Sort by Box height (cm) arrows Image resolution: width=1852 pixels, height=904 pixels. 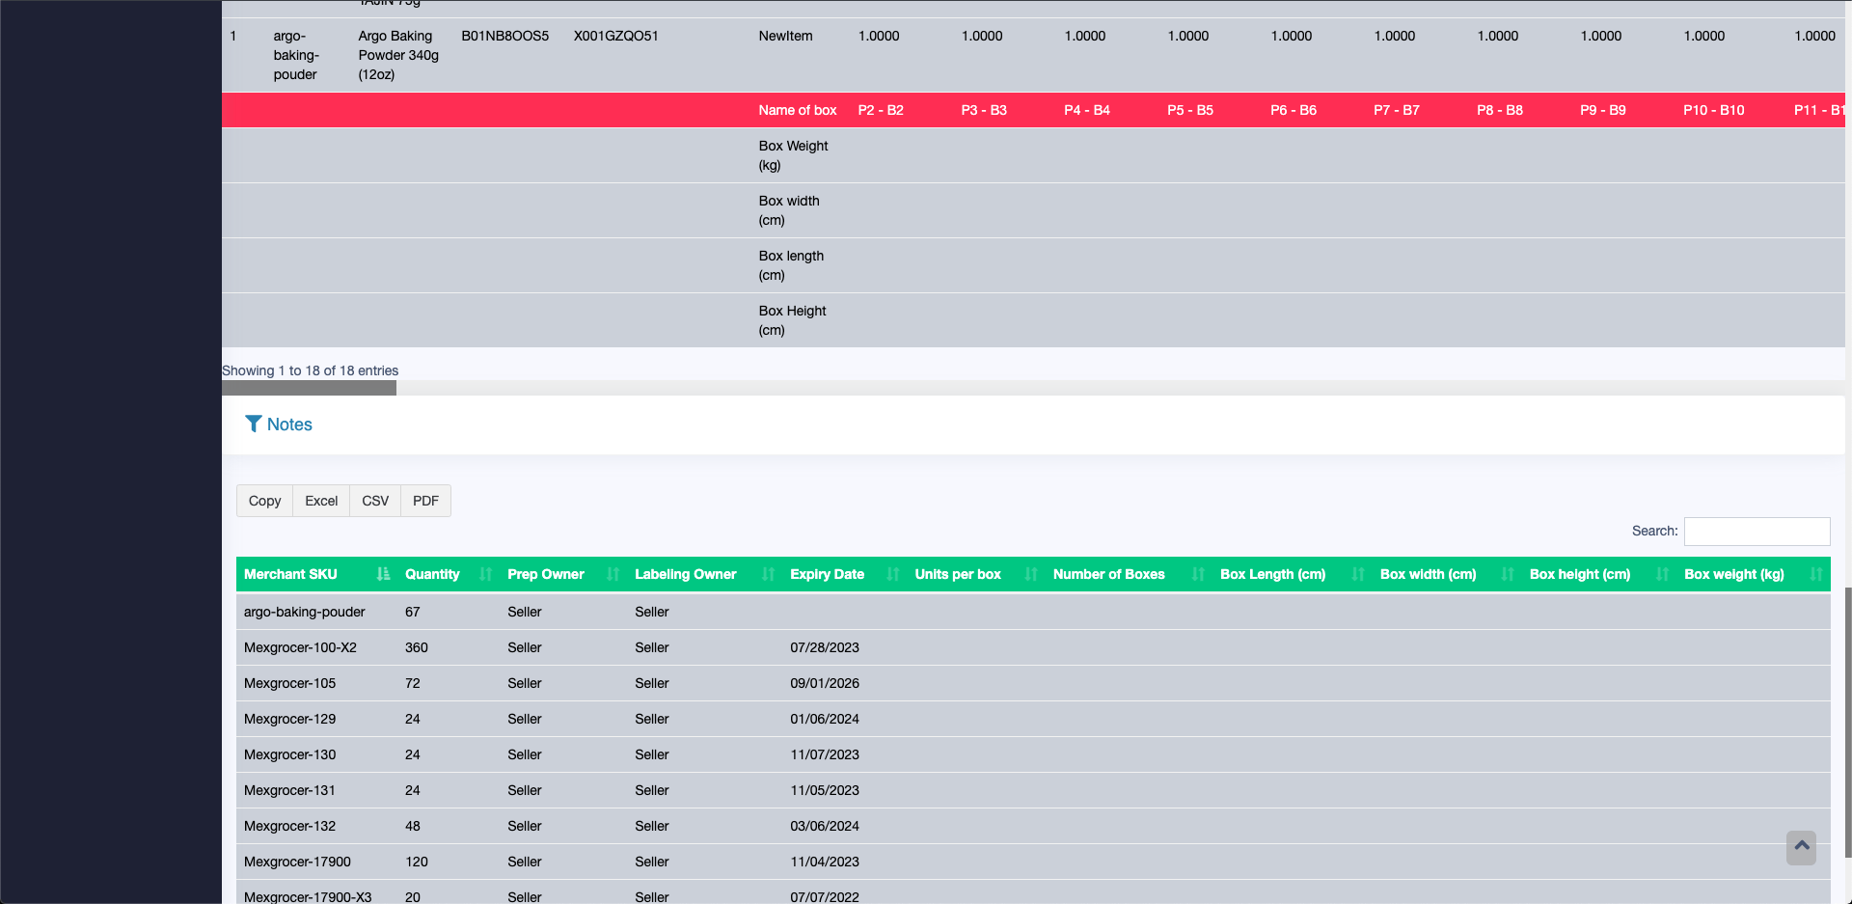point(1663,574)
